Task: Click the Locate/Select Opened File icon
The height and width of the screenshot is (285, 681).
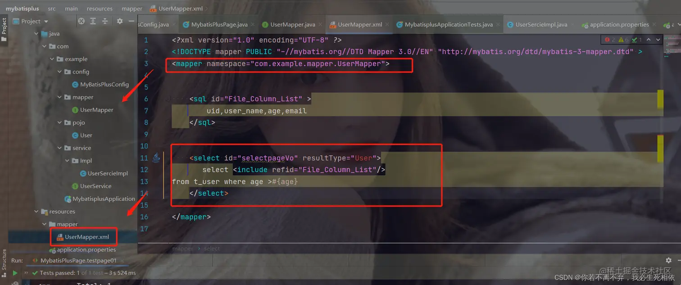Action: [x=81, y=21]
